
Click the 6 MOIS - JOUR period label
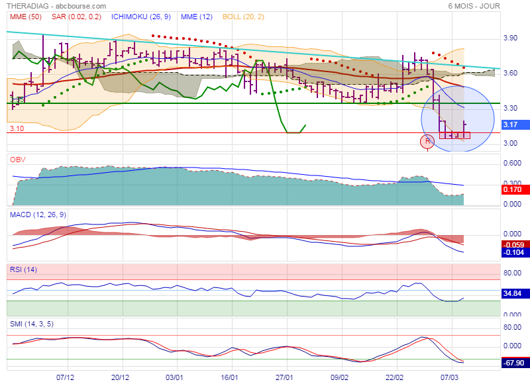474,6
